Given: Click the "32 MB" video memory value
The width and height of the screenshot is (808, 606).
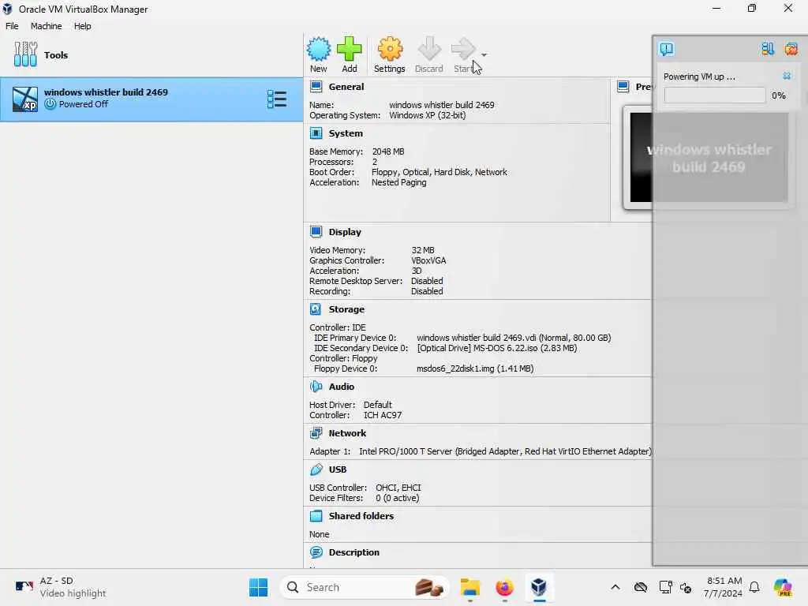Looking at the screenshot, I should pyautogui.click(x=423, y=250).
